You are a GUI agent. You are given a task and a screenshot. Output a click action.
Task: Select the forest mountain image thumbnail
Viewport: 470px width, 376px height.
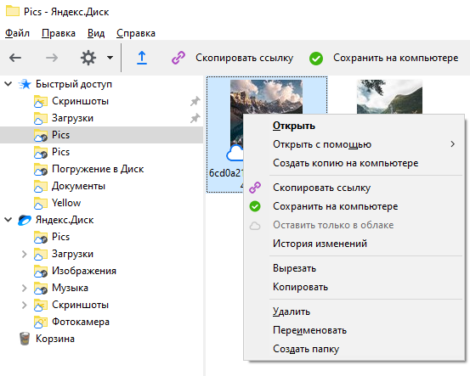click(x=389, y=97)
